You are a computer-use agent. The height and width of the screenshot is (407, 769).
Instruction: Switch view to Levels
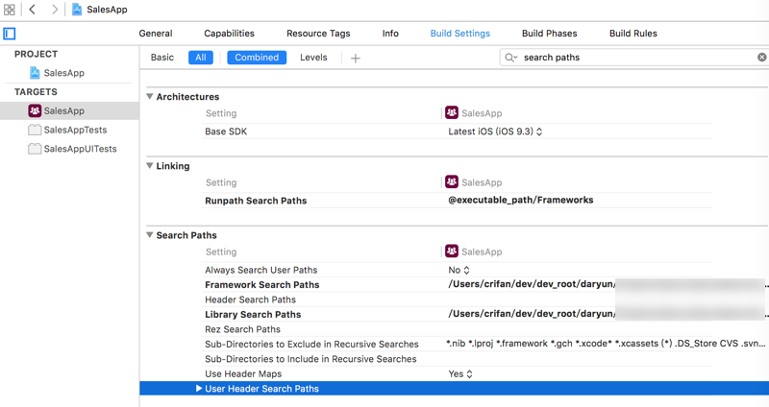pos(313,58)
